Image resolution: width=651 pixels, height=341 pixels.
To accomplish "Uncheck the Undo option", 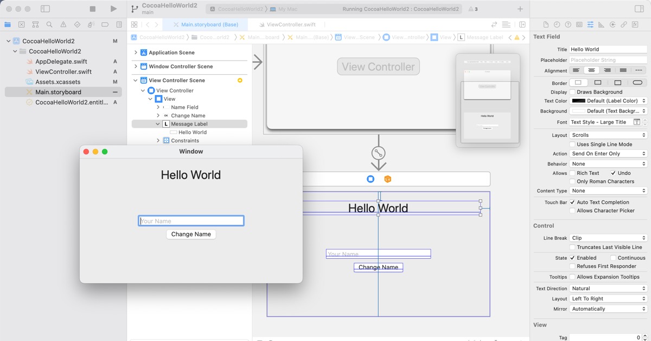I will [x=613, y=173].
